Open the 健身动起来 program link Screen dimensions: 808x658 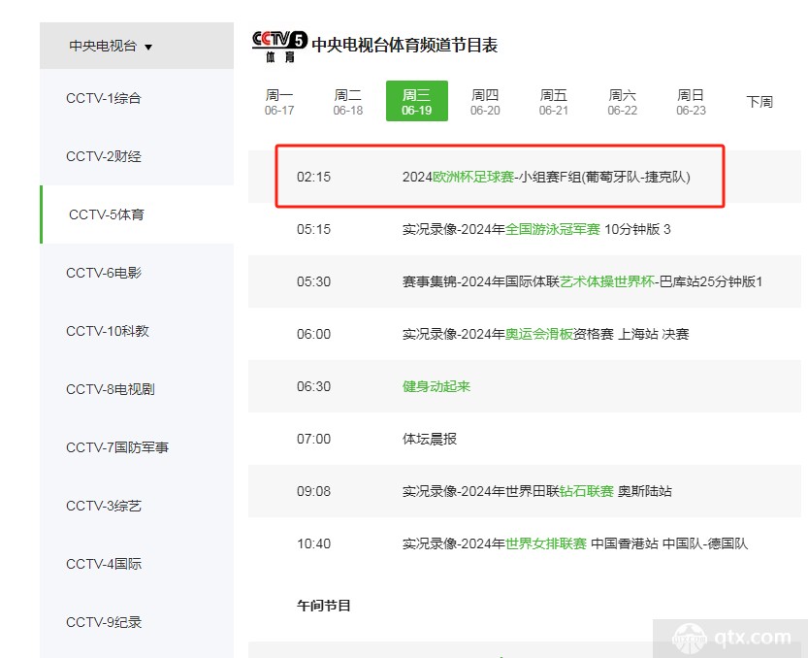pos(436,387)
